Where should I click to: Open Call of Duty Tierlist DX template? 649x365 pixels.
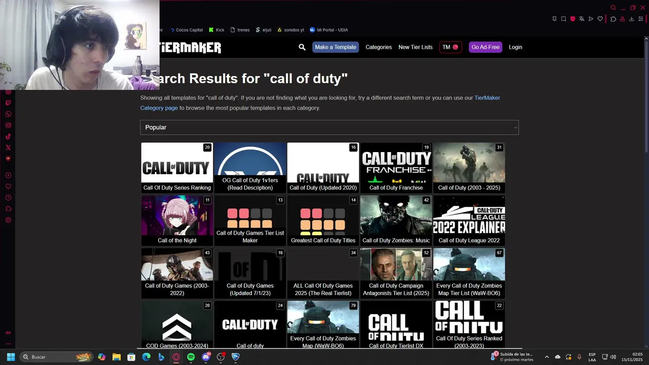(396, 324)
